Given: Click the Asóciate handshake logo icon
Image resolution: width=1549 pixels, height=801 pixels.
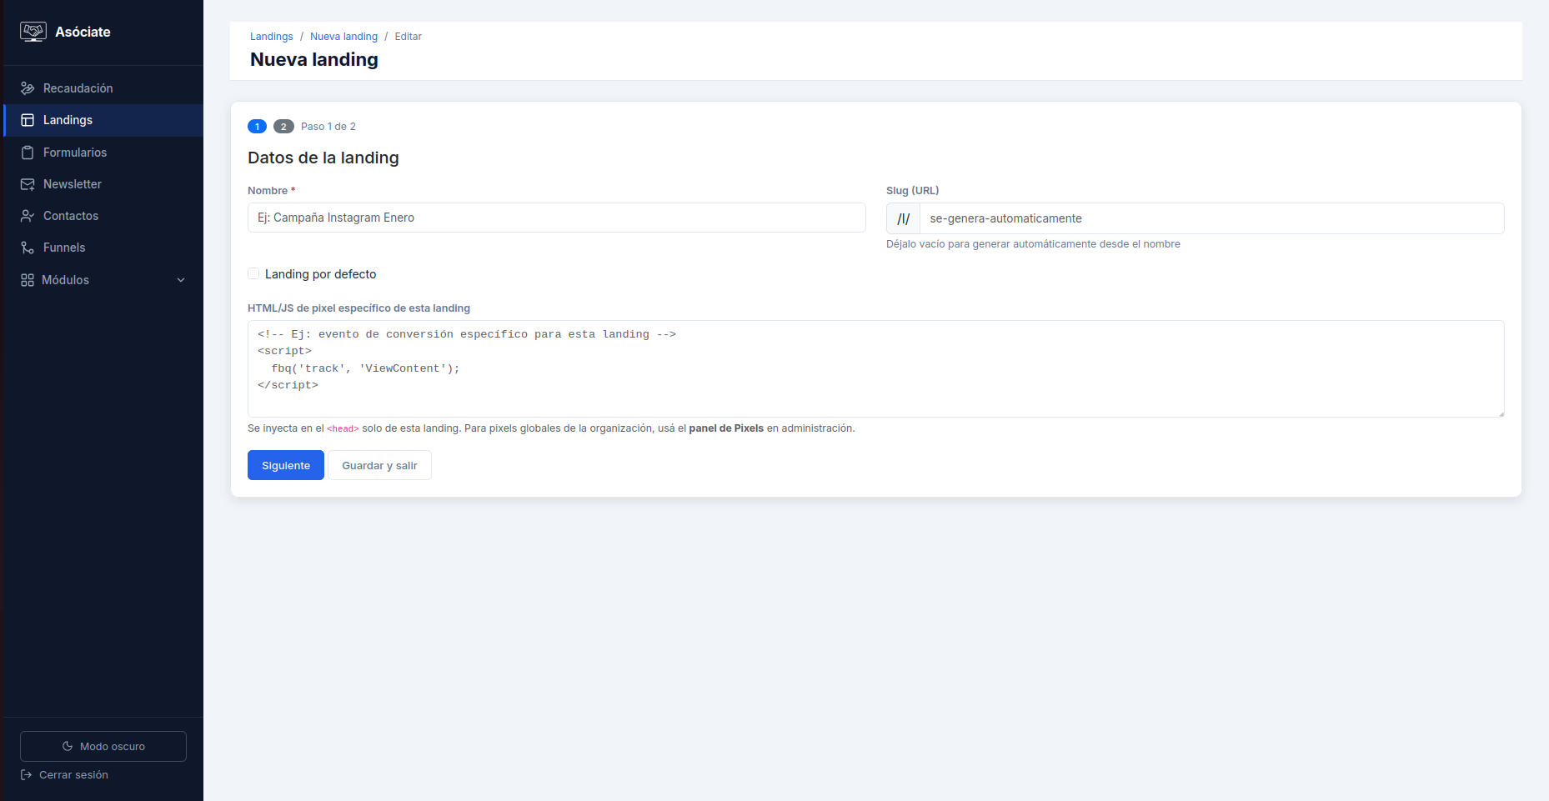Looking at the screenshot, I should pos(33,32).
